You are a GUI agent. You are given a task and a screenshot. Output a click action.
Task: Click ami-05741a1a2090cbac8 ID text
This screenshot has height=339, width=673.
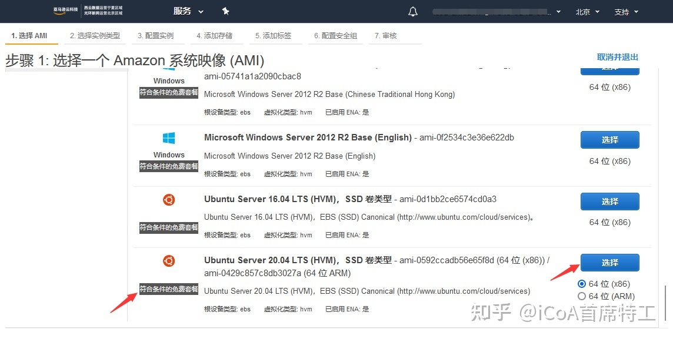[x=253, y=77]
